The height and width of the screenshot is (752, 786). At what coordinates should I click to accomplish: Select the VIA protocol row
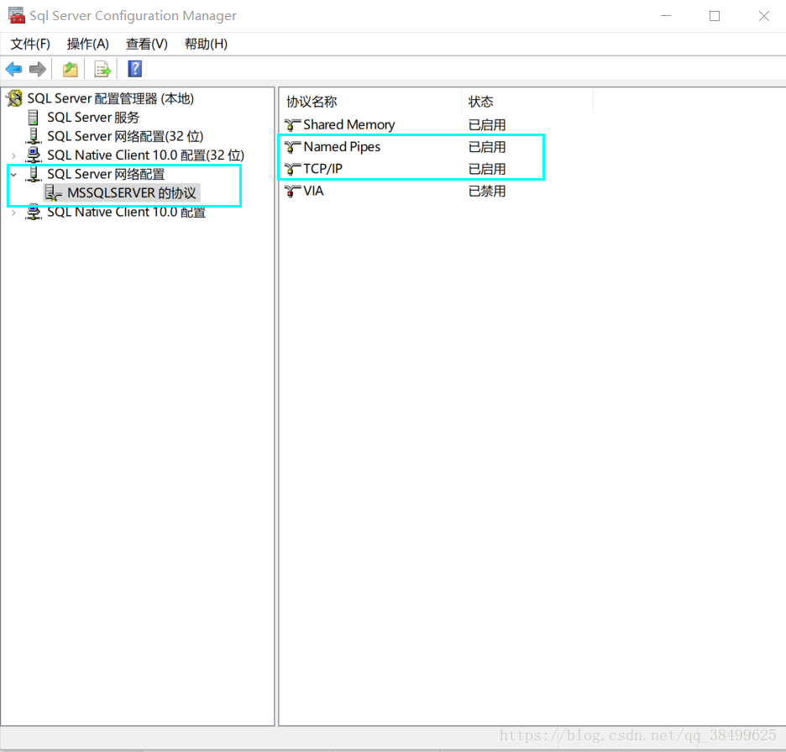click(313, 191)
